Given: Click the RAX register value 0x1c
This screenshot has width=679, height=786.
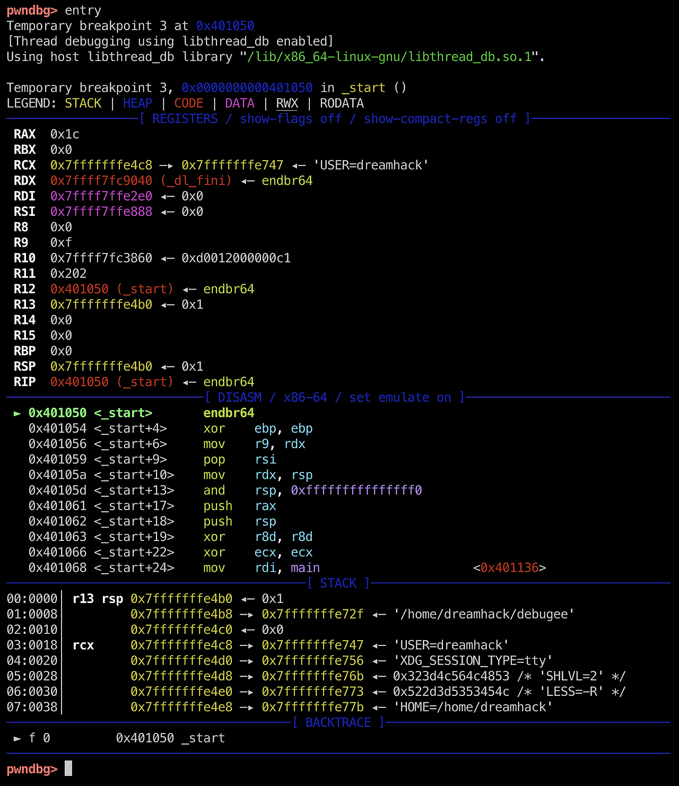Looking at the screenshot, I should pos(65,134).
